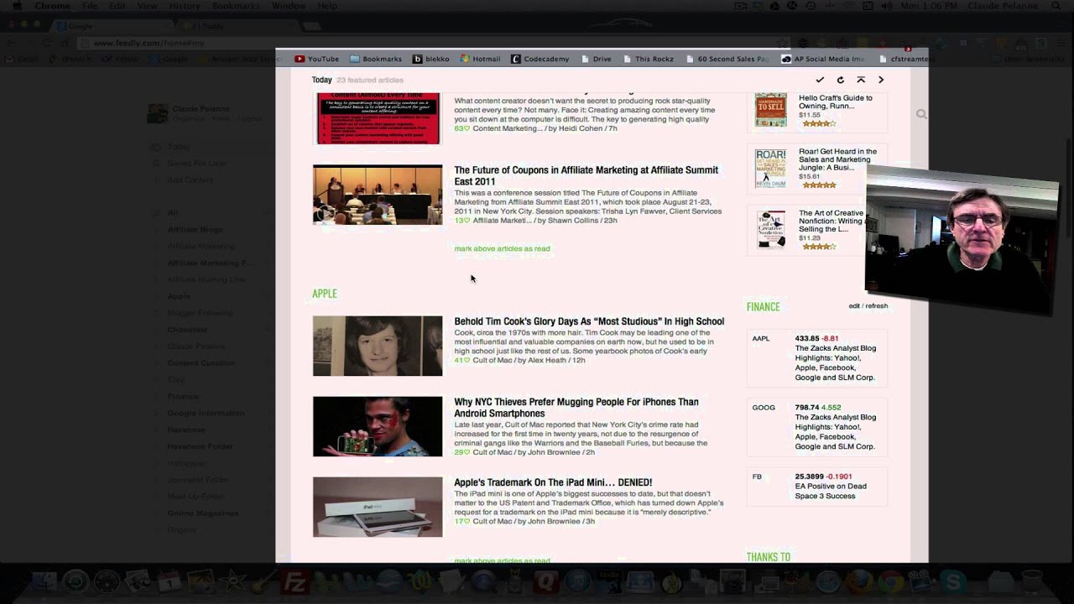
Task: Open GOOG Zacks Analyst Blog headline
Action: (835, 431)
